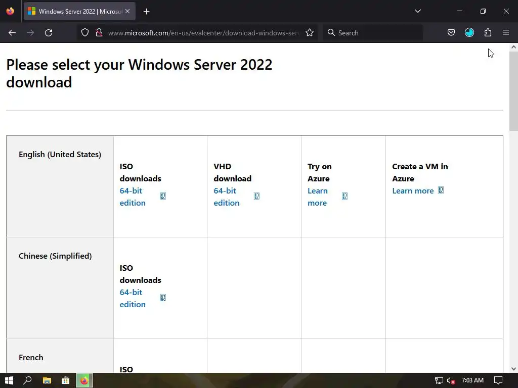
Task: Open VHD download 64-bit edition link
Action: coord(226,197)
